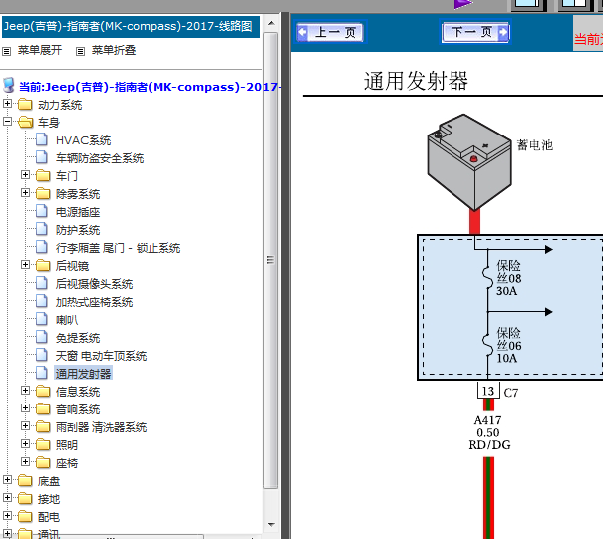Collapse the 车身 tree node

pos(7,122)
